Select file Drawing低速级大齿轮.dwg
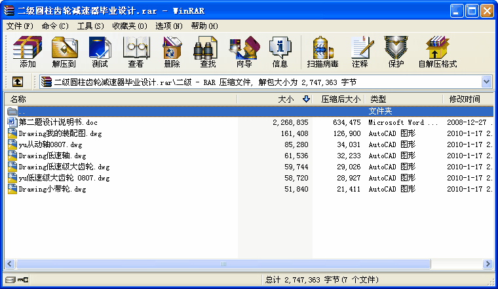The height and width of the screenshot is (289, 498). pos(64,167)
